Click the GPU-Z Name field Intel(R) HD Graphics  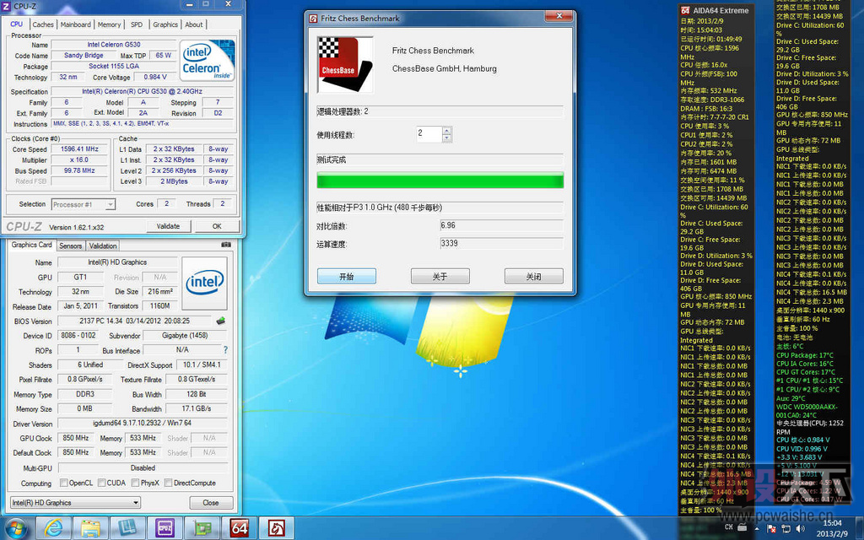pyautogui.click(x=117, y=262)
